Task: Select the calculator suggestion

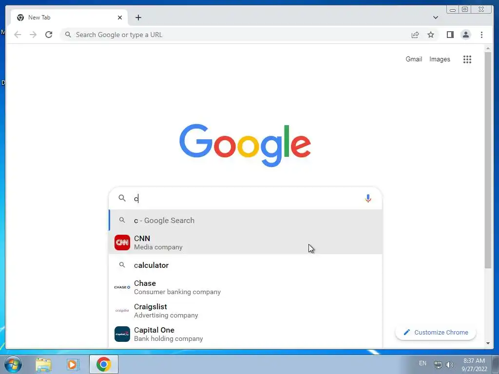Action: [x=246, y=265]
